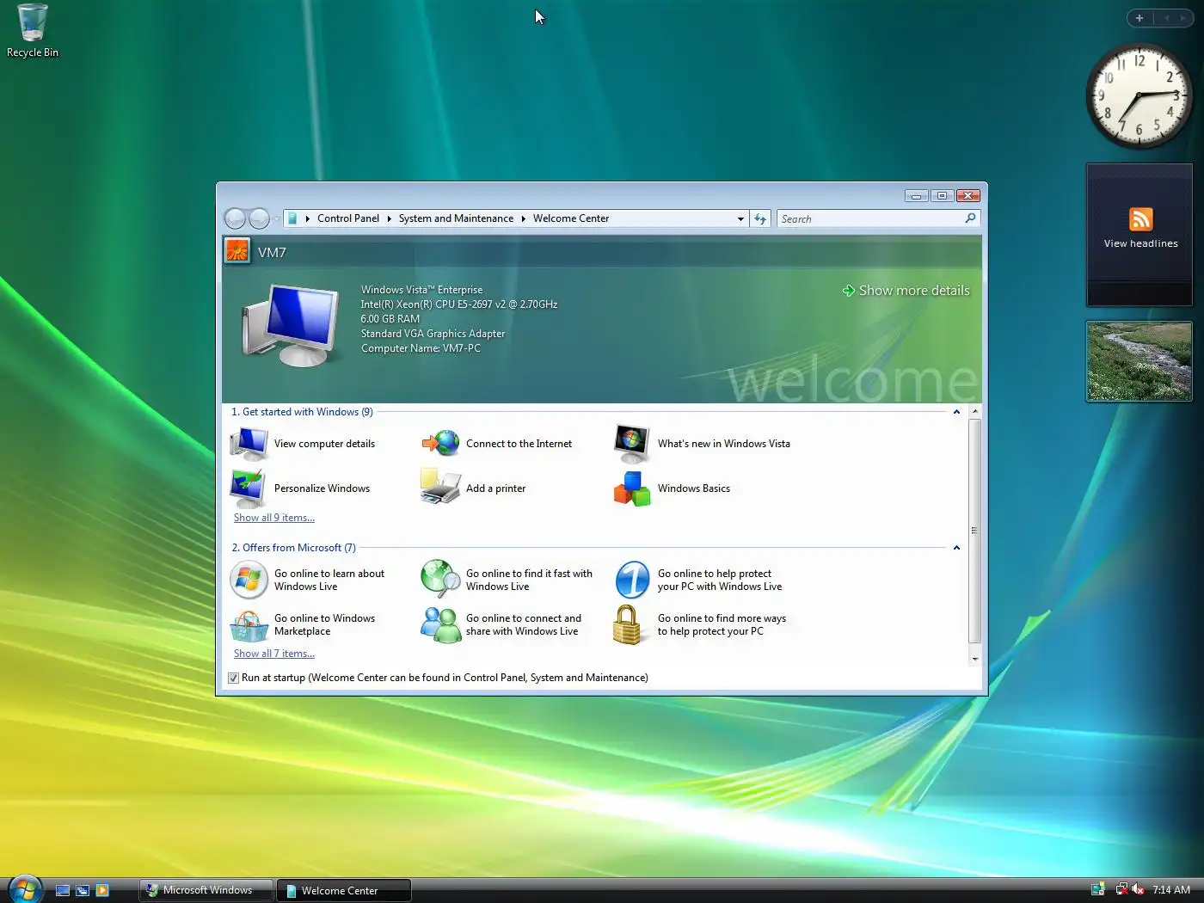Image resolution: width=1204 pixels, height=903 pixels.
Task: Click the large computer image in welcome banner
Action: pyautogui.click(x=290, y=325)
